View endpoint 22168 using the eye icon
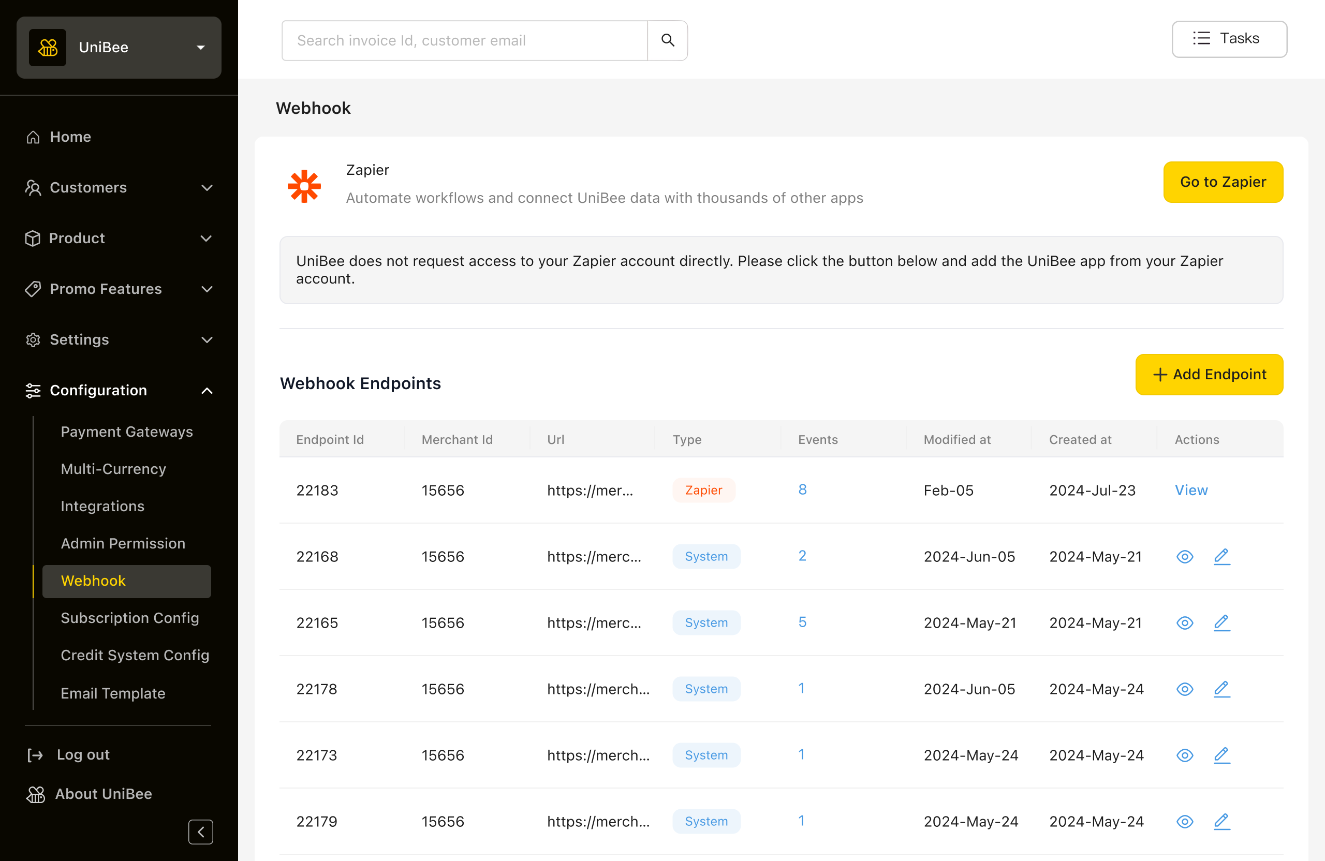 click(1184, 556)
